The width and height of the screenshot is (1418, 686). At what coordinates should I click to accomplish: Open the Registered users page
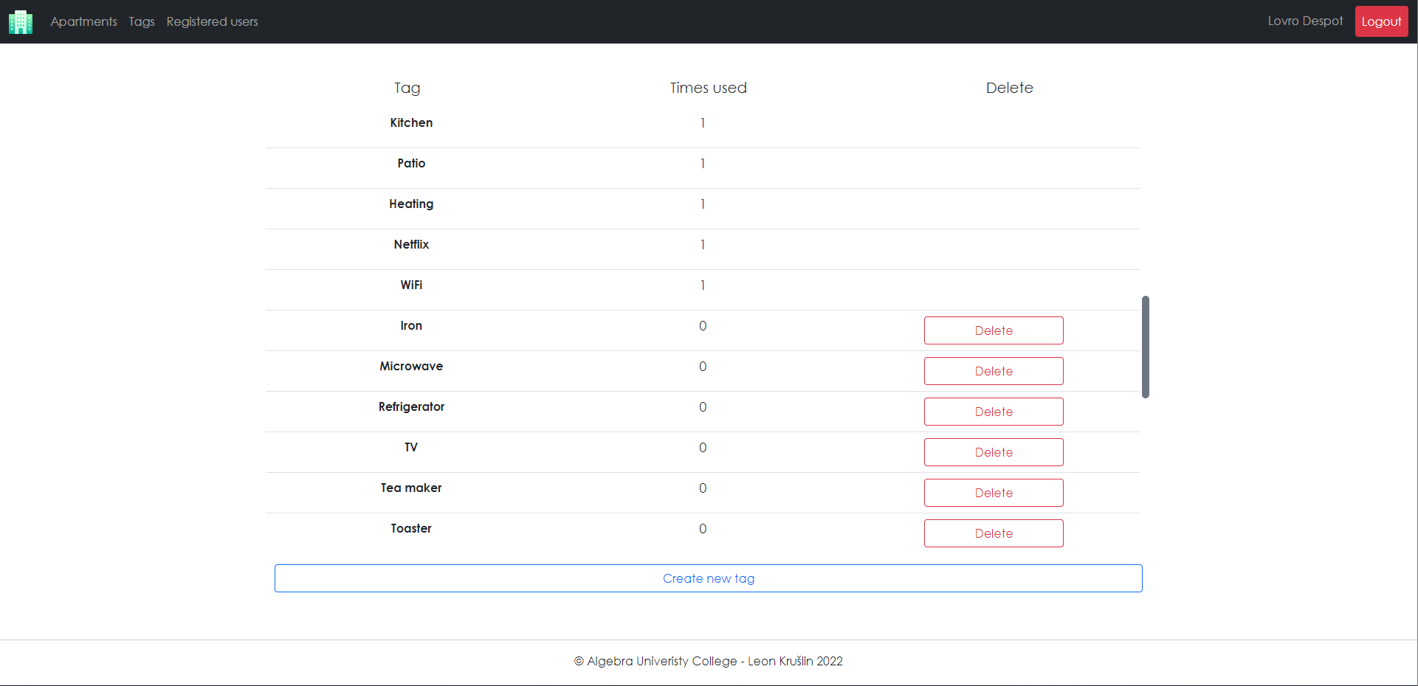[212, 21]
